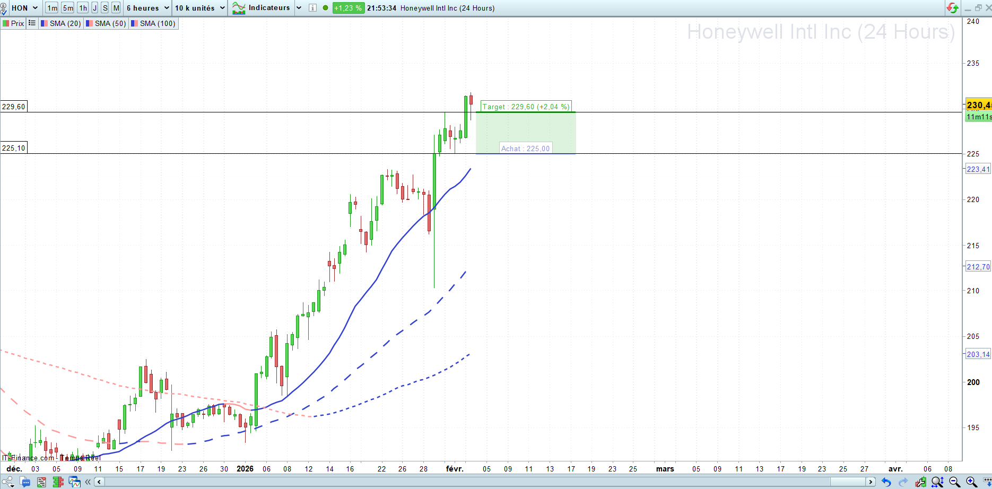The width and height of the screenshot is (992, 489).
Task: Select the weekly S timeframe
Action: [x=105, y=8]
